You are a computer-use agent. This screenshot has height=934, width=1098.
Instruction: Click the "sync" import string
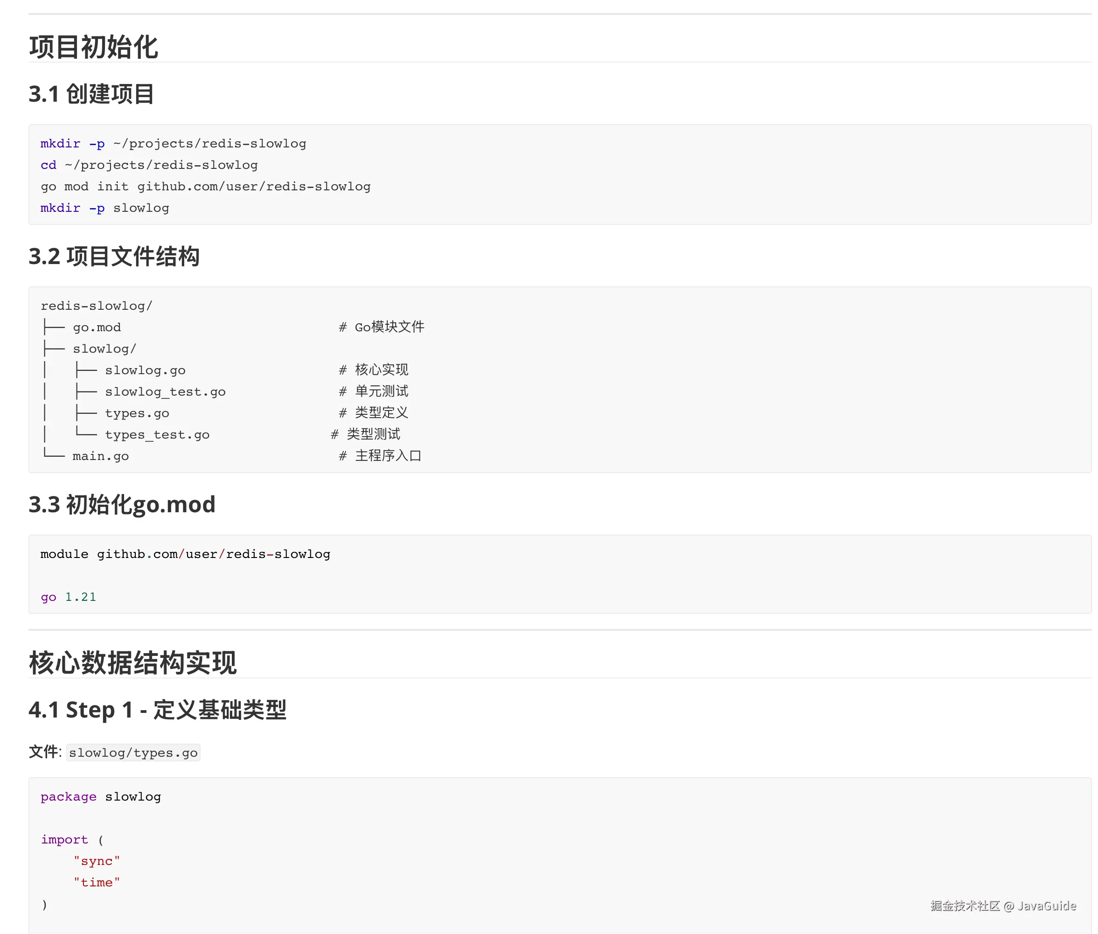97,861
